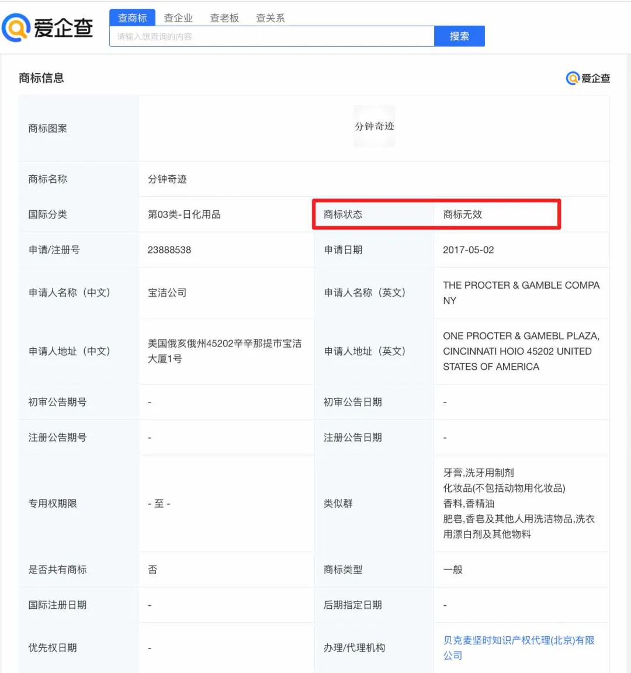Select the Chinese address 美国俄亥俄州45202辛辛那提市宝洁大厦1号

(x=224, y=351)
